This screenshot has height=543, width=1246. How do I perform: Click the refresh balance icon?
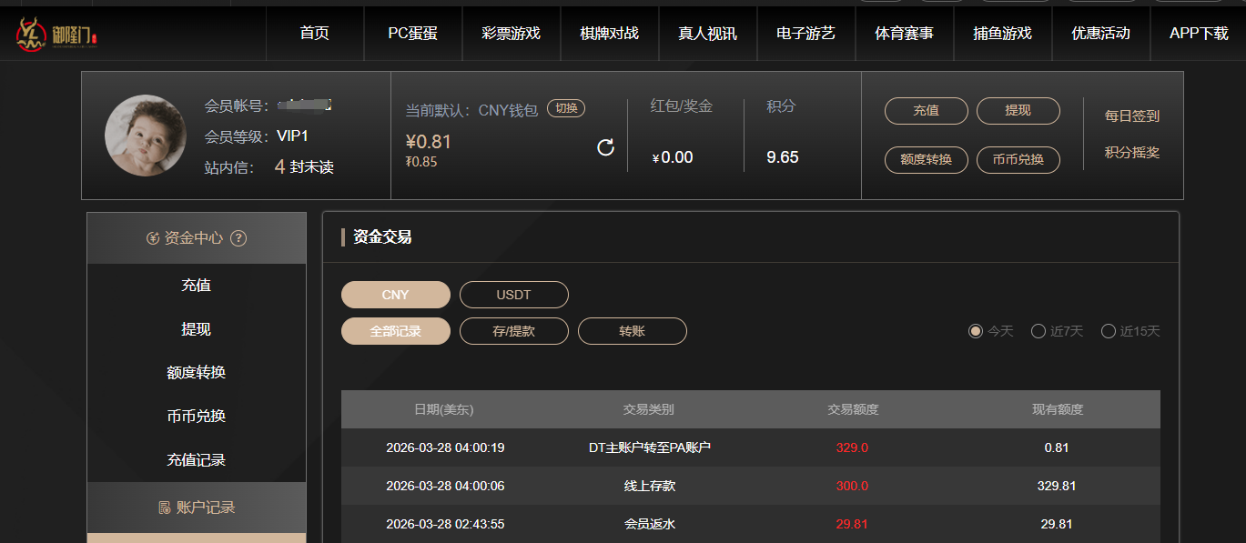(x=605, y=147)
